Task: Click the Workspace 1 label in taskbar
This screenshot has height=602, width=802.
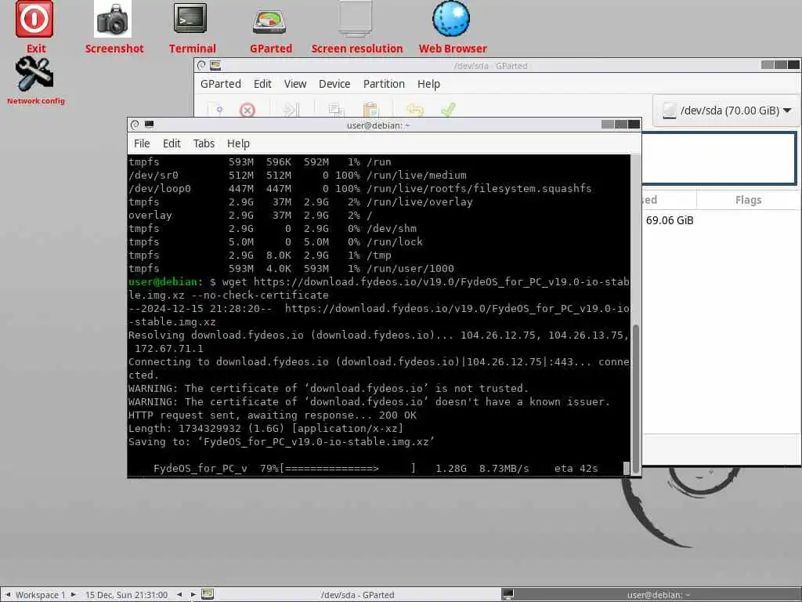Action: pos(41,594)
